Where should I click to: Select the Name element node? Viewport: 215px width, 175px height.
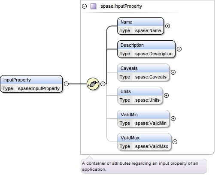coord(140,26)
